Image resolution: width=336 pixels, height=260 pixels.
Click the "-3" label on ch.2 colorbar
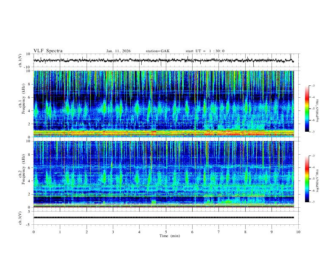313,156
